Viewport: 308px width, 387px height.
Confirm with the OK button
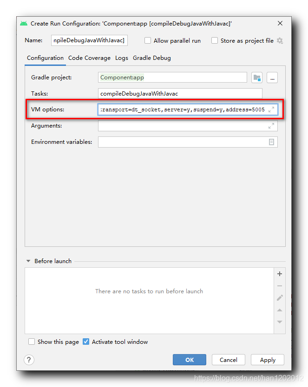pyautogui.click(x=190, y=360)
